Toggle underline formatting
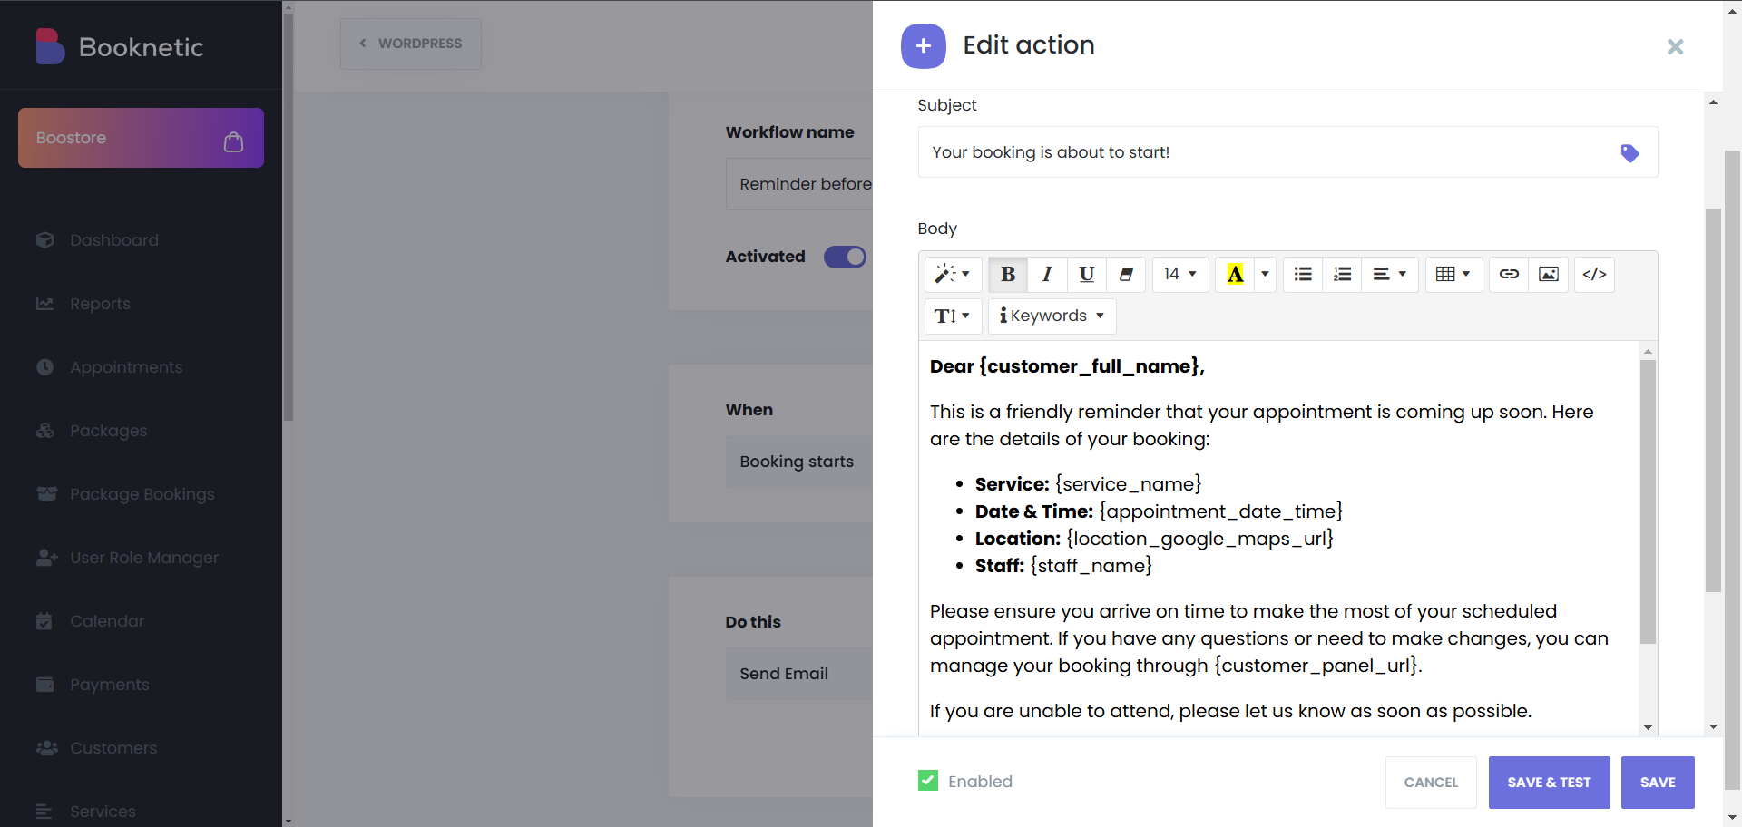The image size is (1742, 827). (x=1086, y=274)
